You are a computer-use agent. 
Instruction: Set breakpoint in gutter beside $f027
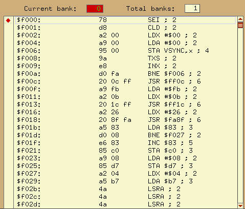click(x=8, y=174)
